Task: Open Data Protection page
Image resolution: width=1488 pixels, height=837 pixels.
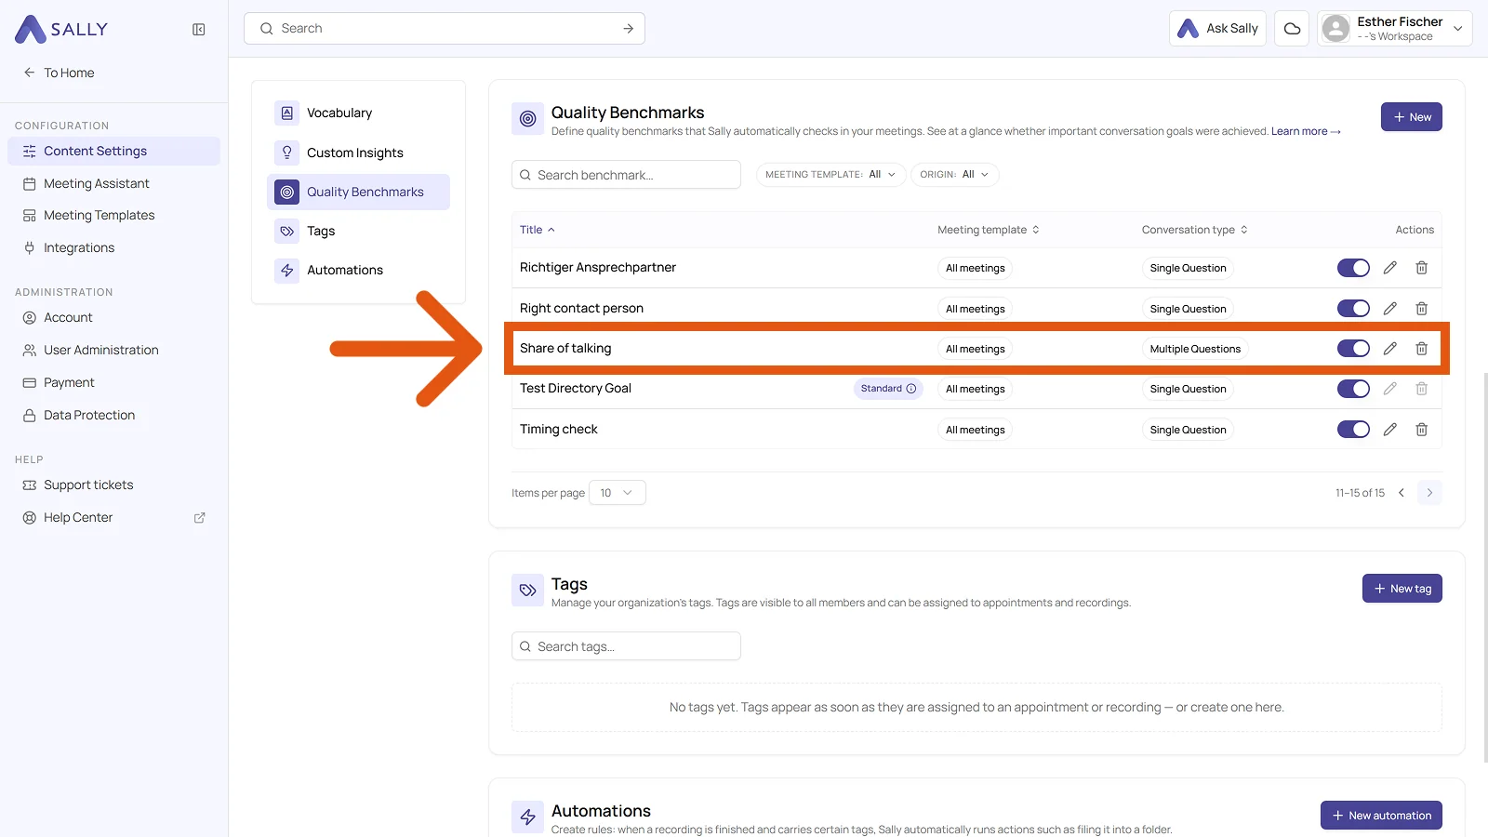Action: coord(113,416)
